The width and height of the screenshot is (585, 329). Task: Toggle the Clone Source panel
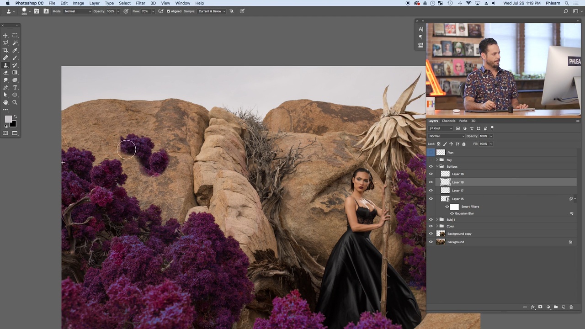tap(46, 11)
